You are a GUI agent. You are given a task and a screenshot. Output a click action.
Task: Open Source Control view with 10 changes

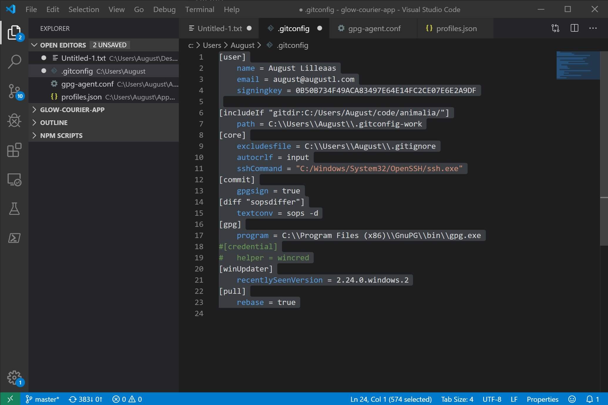pos(14,91)
